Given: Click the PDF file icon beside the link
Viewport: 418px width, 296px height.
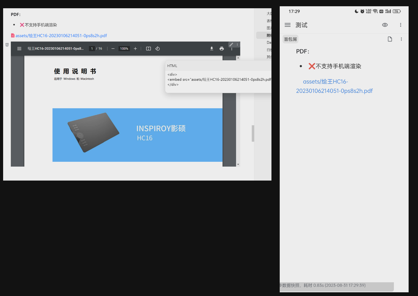Looking at the screenshot, I should (x=13, y=36).
